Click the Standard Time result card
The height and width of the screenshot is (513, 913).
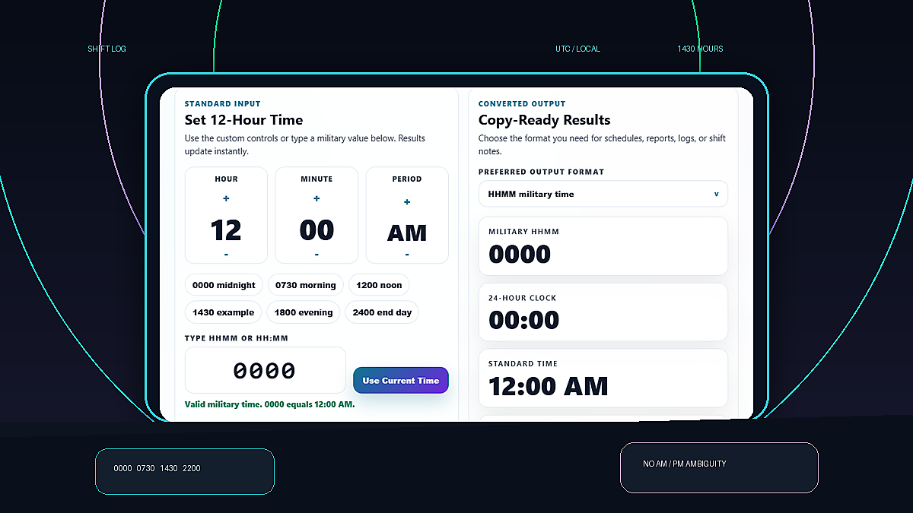tap(603, 378)
